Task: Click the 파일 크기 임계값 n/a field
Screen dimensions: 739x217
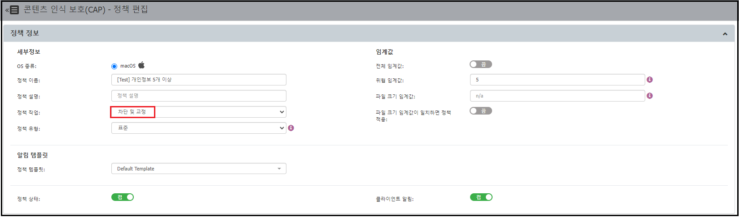Action: (557, 96)
